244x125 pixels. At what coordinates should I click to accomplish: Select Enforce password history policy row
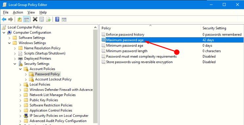172,35
